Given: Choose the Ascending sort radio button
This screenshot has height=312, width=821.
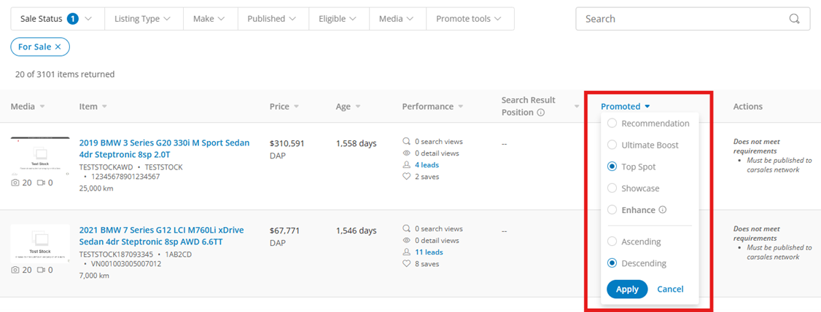Looking at the screenshot, I should (x=612, y=241).
